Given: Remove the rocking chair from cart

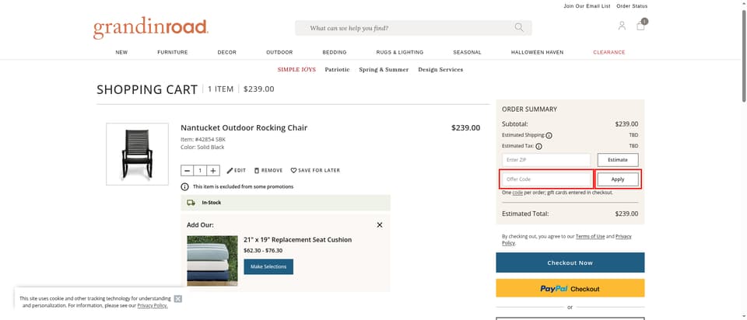Looking at the screenshot, I should 268,170.
